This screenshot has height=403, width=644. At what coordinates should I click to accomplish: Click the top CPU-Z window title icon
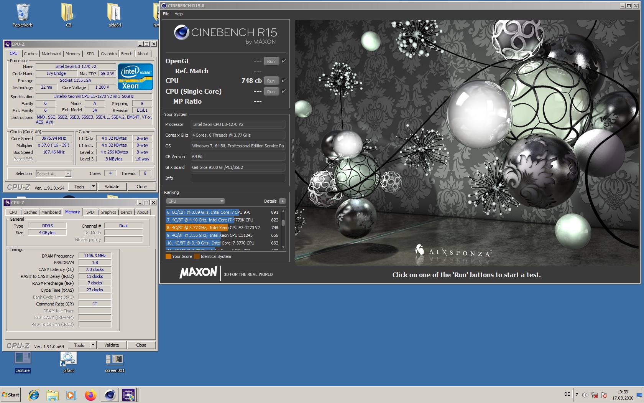point(7,44)
